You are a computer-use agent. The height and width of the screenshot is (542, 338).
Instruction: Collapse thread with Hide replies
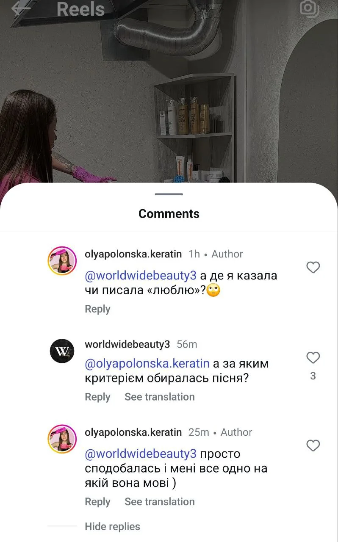tap(112, 527)
